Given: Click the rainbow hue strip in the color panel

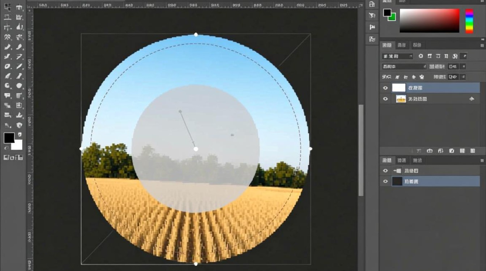Looking at the screenshot, I should pyautogui.click(x=469, y=21).
